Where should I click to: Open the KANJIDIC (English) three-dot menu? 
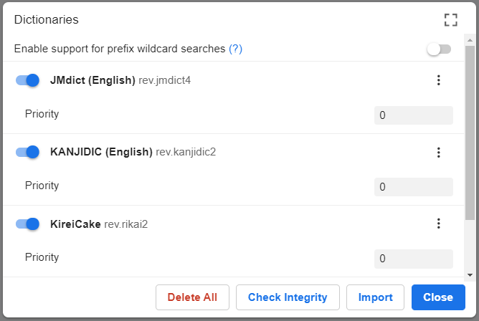click(x=439, y=153)
